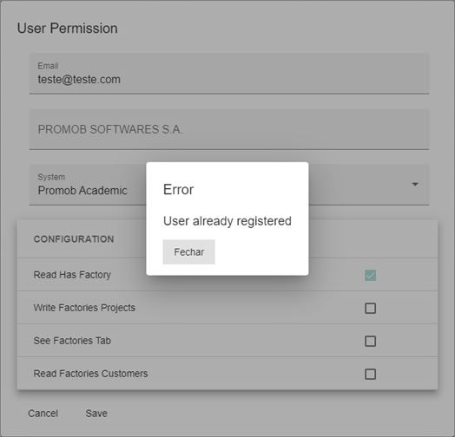Click the See Factories Tab row label
Screen dimensions: 455x437
point(72,341)
